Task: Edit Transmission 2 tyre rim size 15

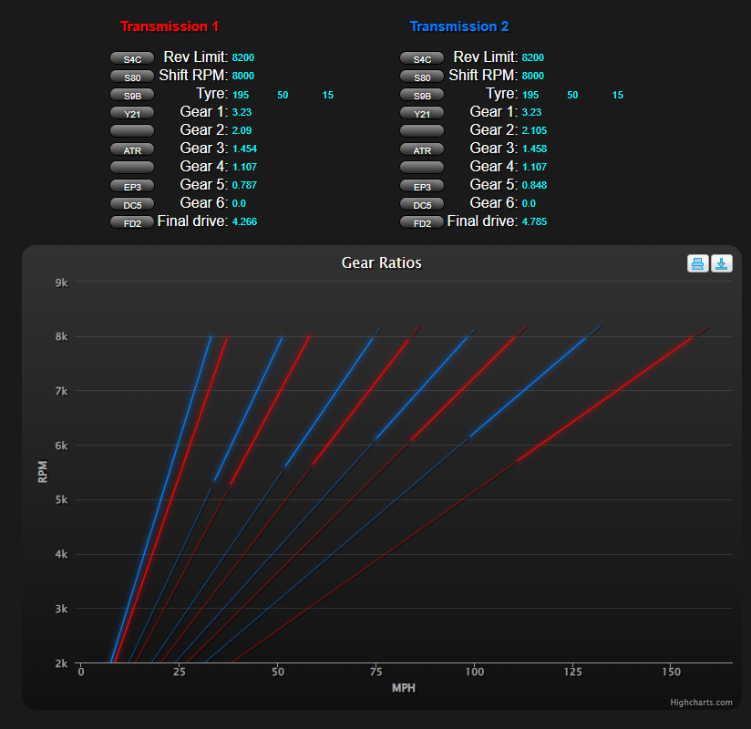Action: pyautogui.click(x=617, y=95)
